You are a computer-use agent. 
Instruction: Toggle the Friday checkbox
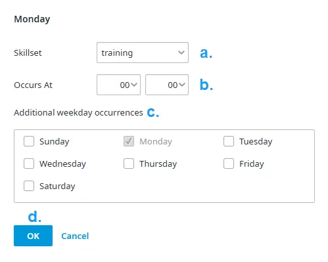(229, 164)
